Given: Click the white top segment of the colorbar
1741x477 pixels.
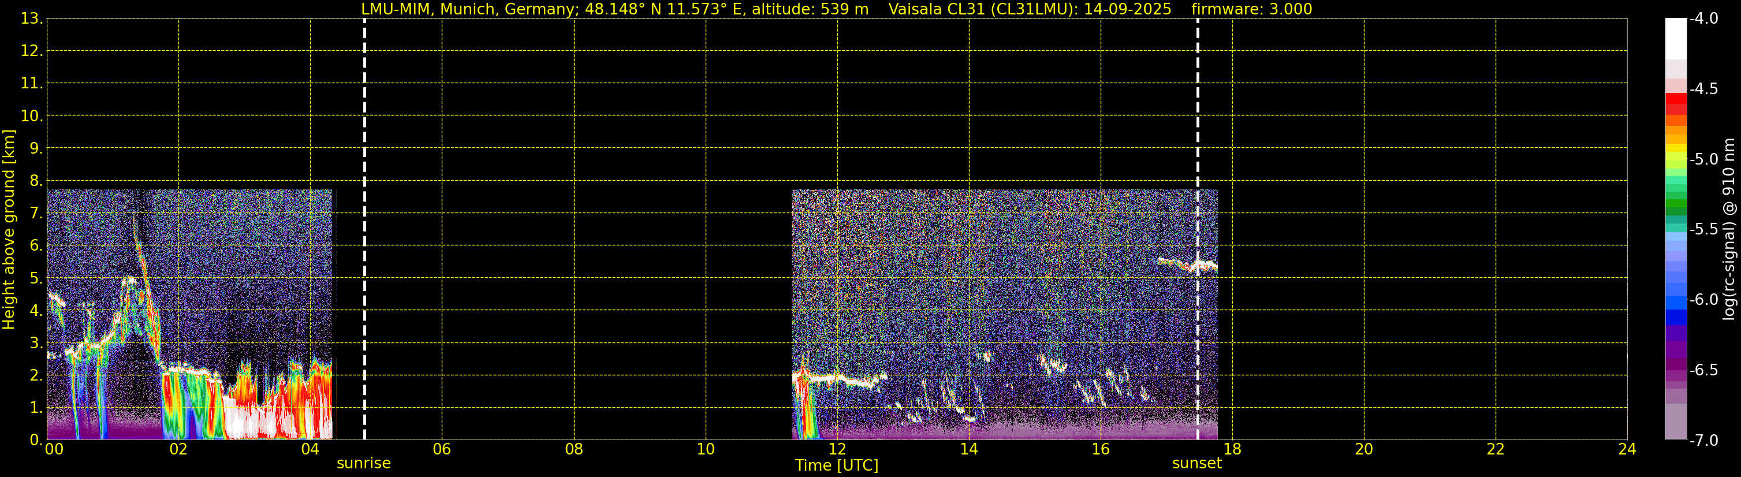Looking at the screenshot, I should click(x=1676, y=39).
